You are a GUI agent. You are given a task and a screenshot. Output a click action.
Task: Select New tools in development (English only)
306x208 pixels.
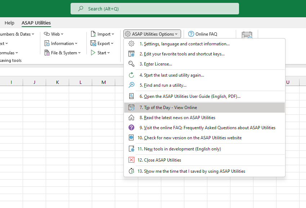pos(204,149)
